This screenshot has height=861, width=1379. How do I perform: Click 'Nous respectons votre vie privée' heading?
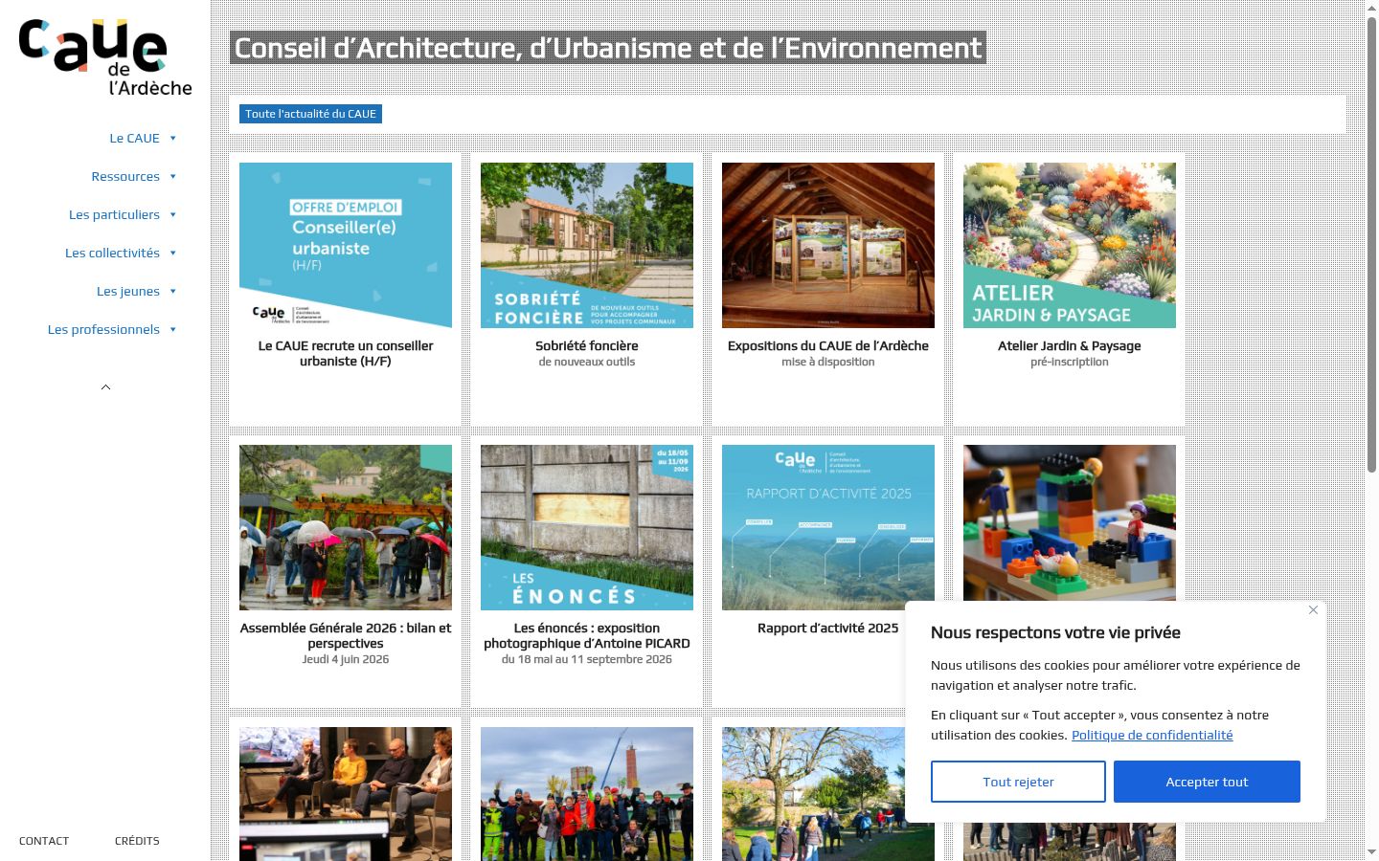coord(1055,632)
